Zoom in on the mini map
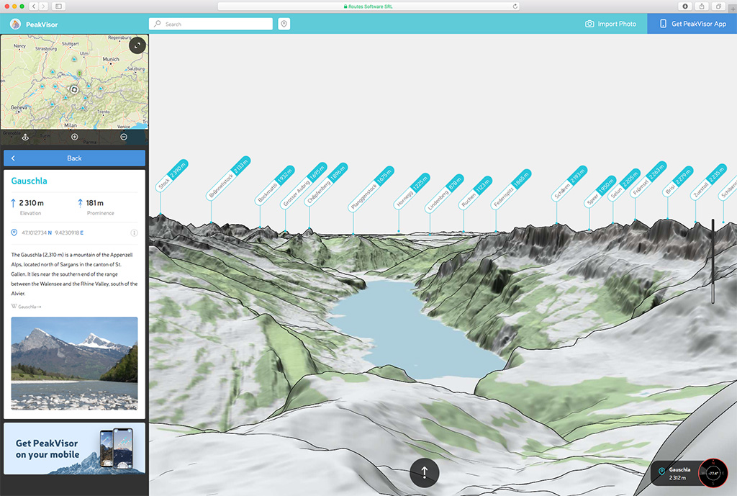The width and height of the screenshot is (737, 496). tap(75, 137)
